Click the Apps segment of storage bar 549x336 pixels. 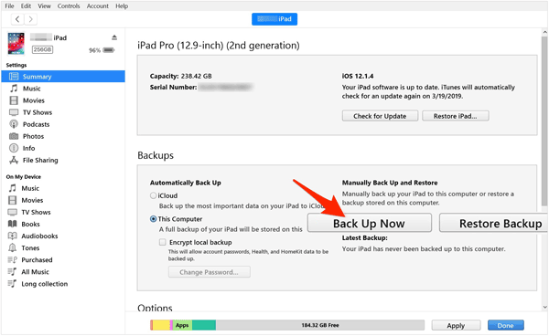182,325
